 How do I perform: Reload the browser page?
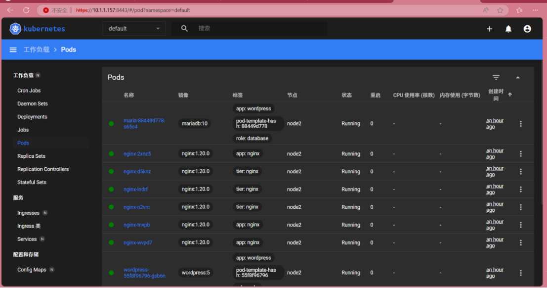tap(26, 10)
